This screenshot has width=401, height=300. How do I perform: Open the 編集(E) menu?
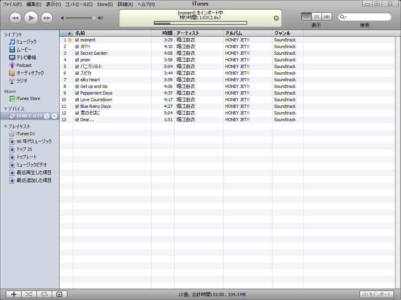point(34,4)
